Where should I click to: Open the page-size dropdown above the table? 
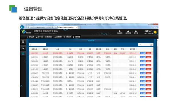tap(146, 45)
